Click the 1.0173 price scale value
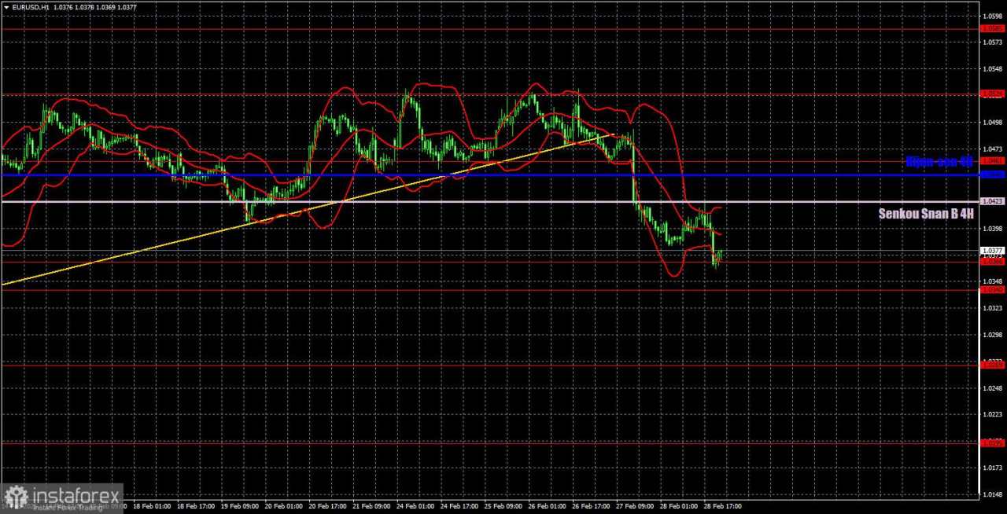Image resolution: width=1007 pixels, height=514 pixels. pyautogui.click(x=991, y=468)
